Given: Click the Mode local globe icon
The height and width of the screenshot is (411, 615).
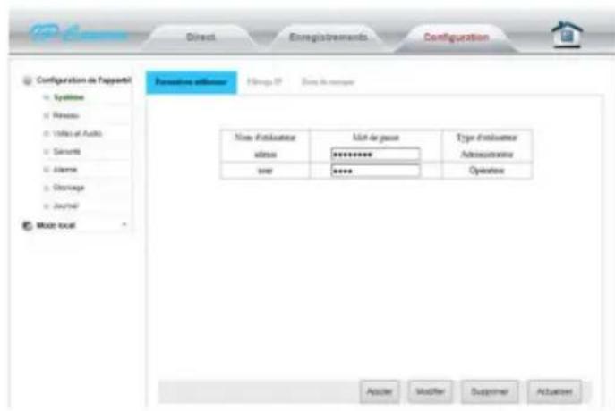Looking at the screenshot, I should (28, 226).
